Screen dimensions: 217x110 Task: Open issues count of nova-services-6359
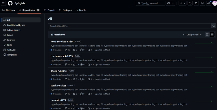[x=82, y=50]
